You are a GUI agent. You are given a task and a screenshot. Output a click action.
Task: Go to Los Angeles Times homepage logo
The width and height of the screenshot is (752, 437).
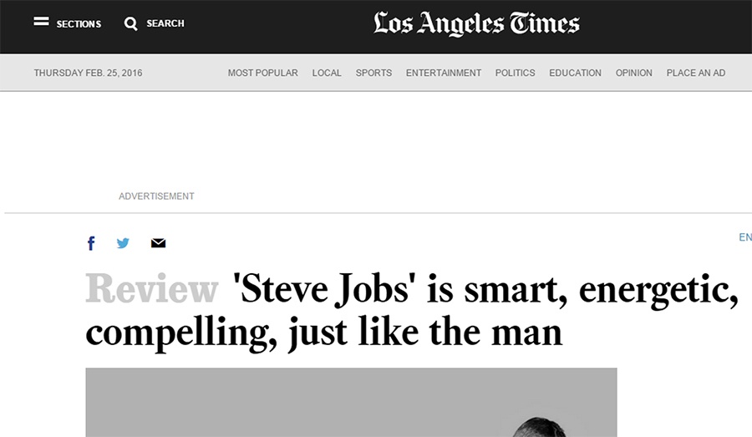[x=476, y=23]
